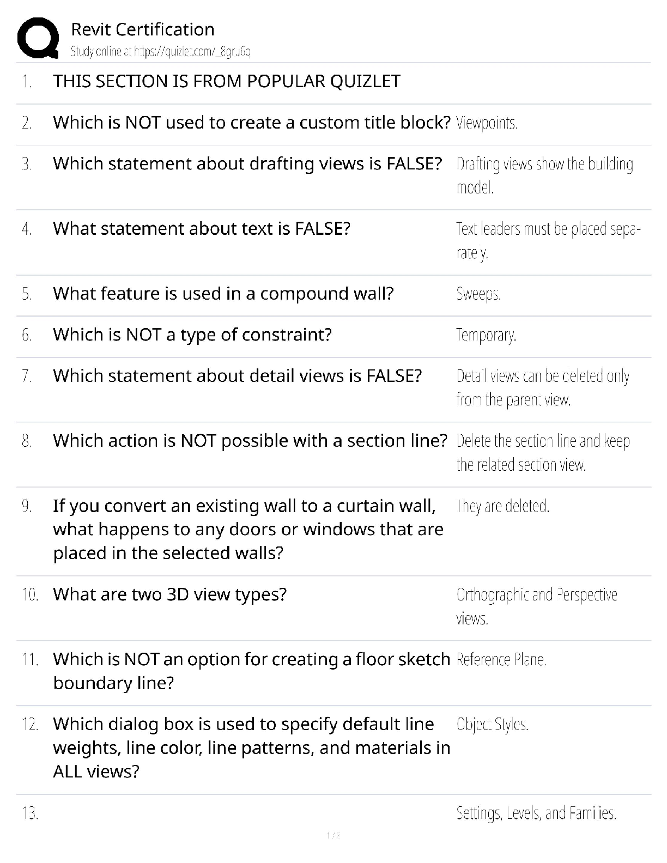
Task: Click the page number indicator 1/8
Action: tap(333, 835)
